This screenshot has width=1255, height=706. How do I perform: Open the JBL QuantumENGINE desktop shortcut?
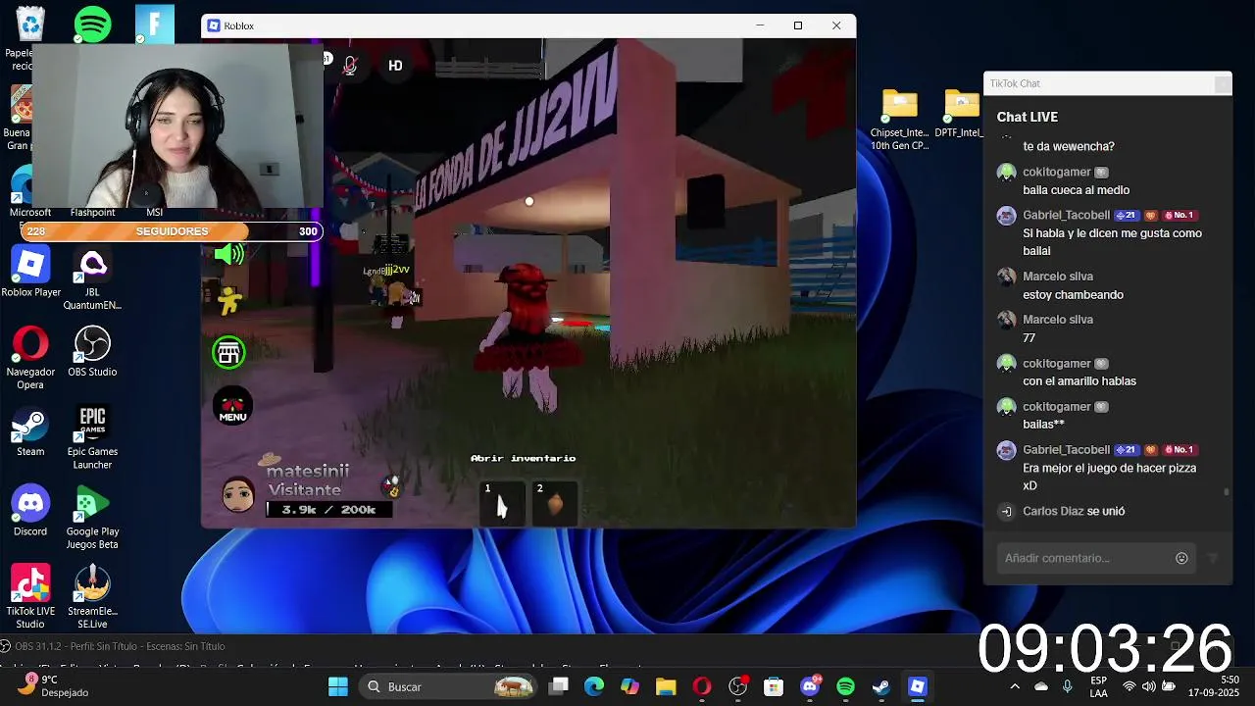tap(92, 278)
